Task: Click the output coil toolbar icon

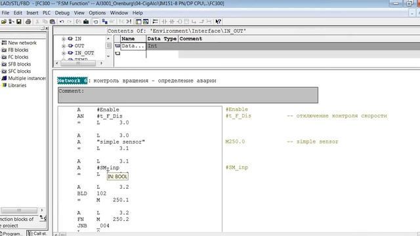Action: [x=179, y=22]
